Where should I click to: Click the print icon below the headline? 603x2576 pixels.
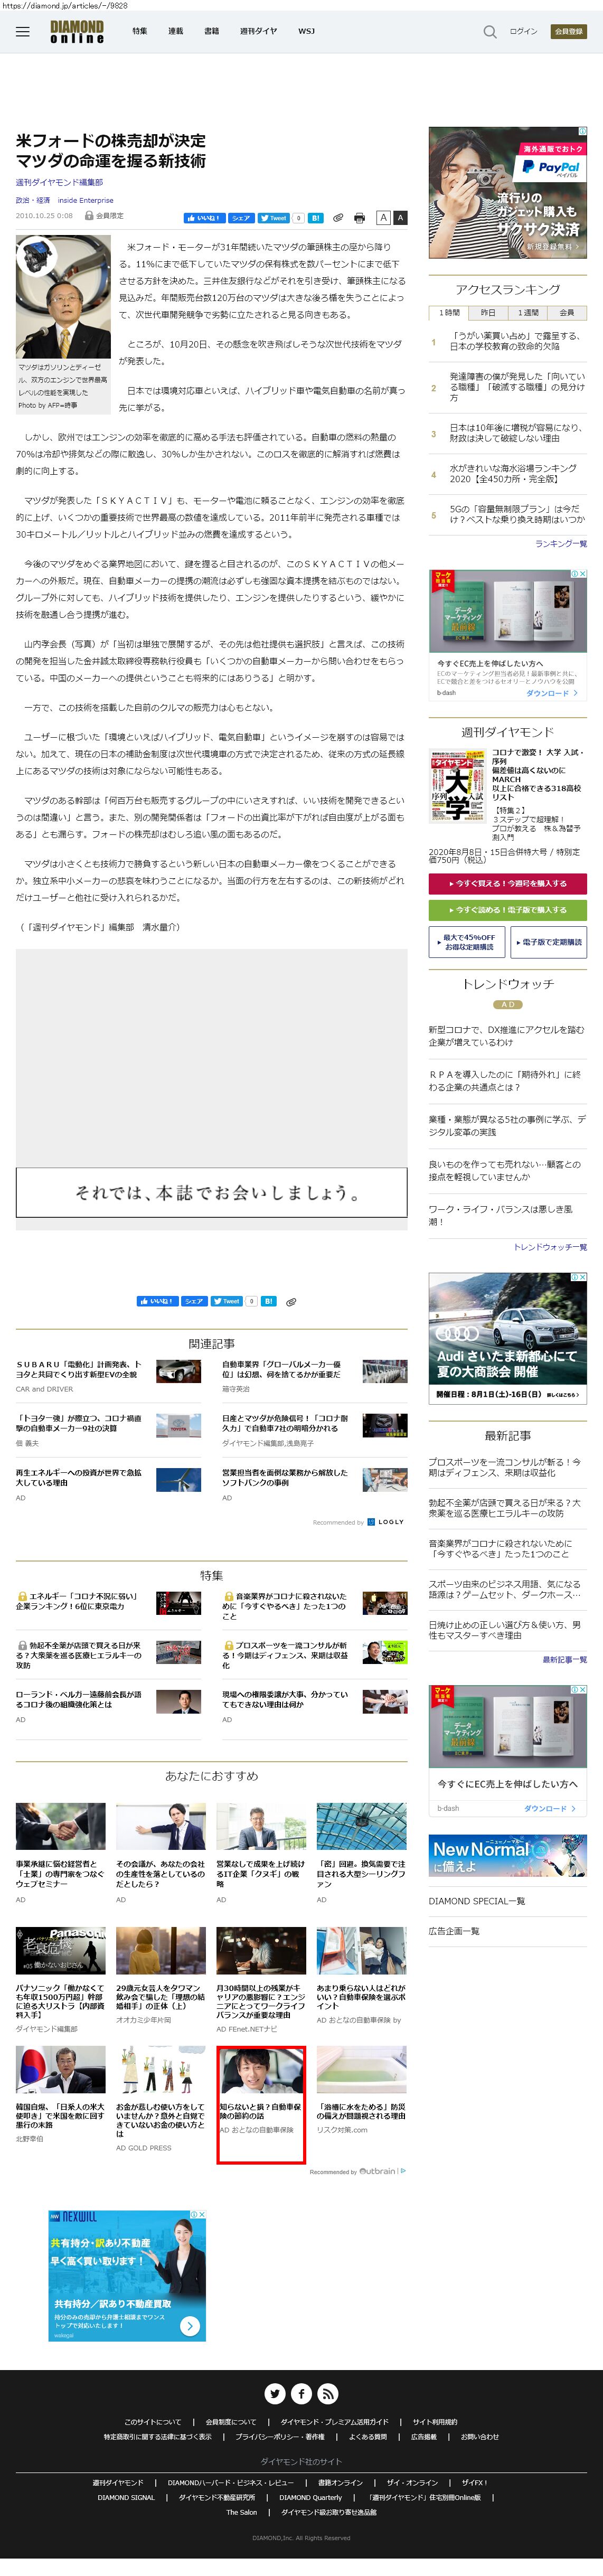358,218
